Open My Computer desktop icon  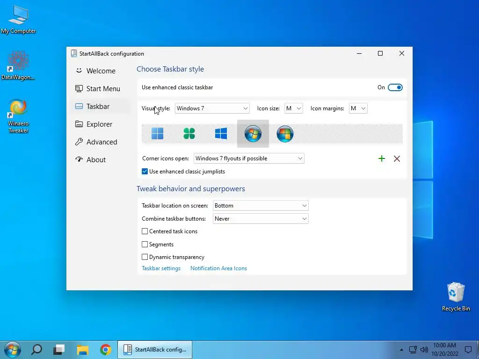(x=18, y=20)
